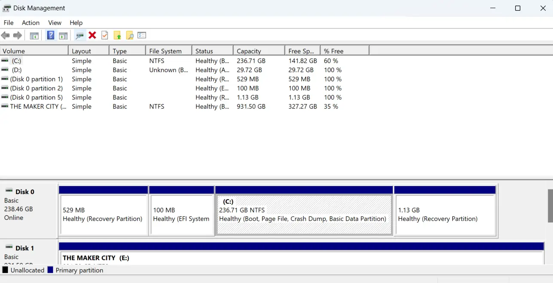
Task: Click the Forward arrow toolbar icon
Action: 18,35
